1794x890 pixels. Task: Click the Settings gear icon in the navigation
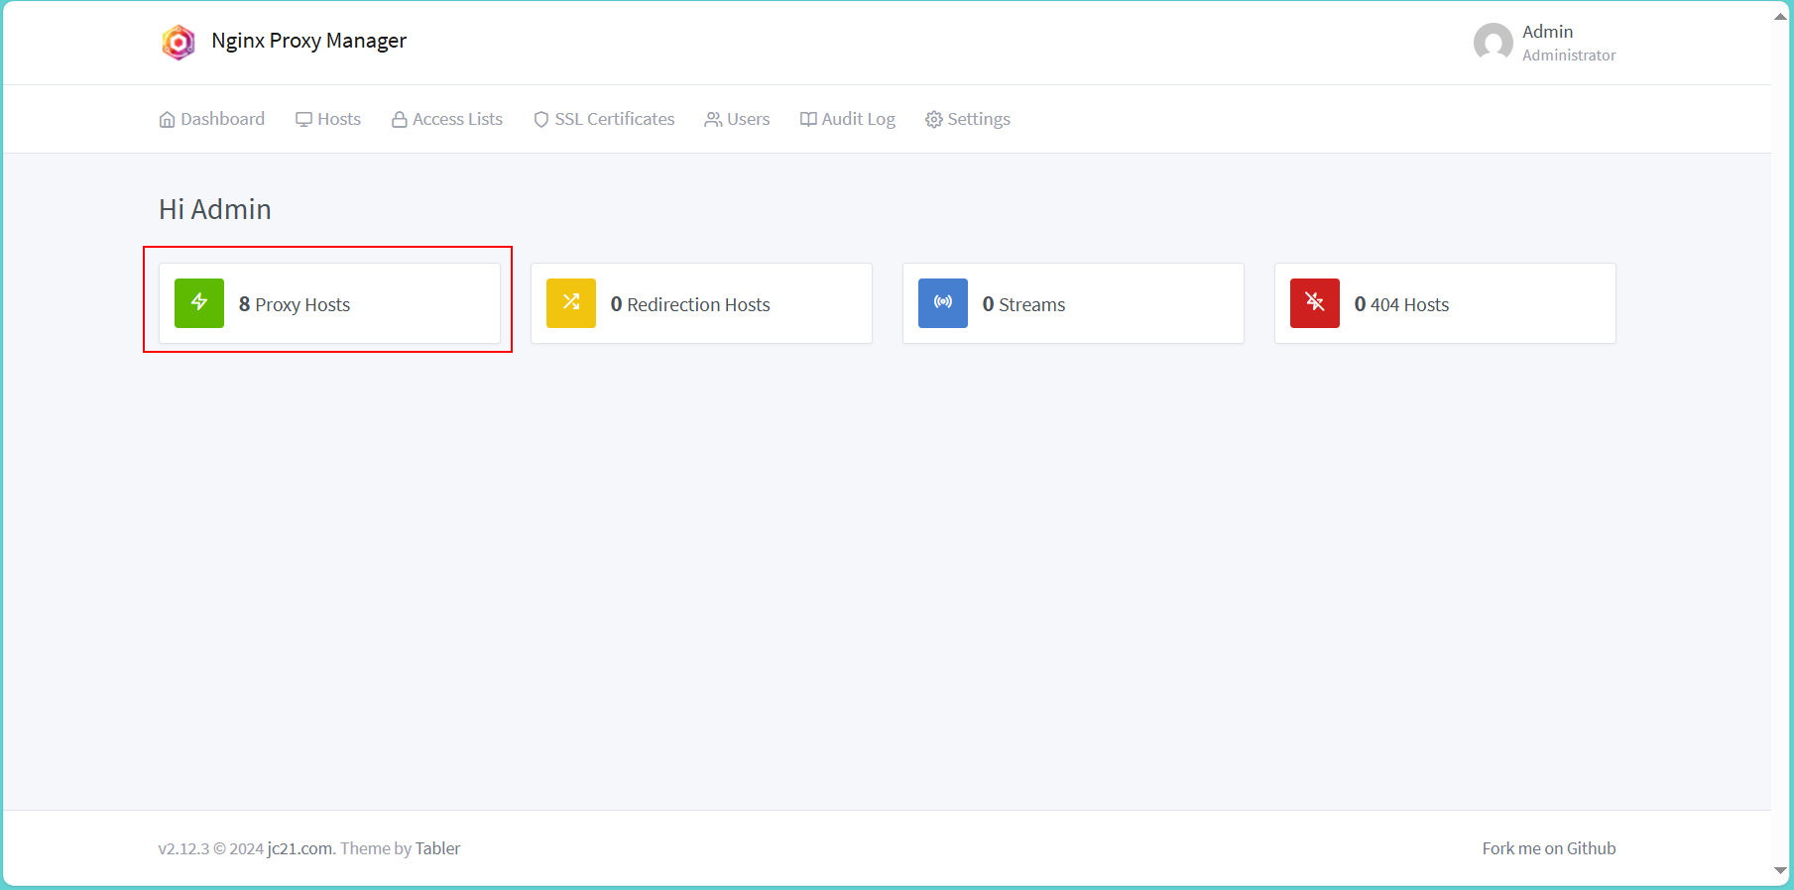[x=933, y=120]
